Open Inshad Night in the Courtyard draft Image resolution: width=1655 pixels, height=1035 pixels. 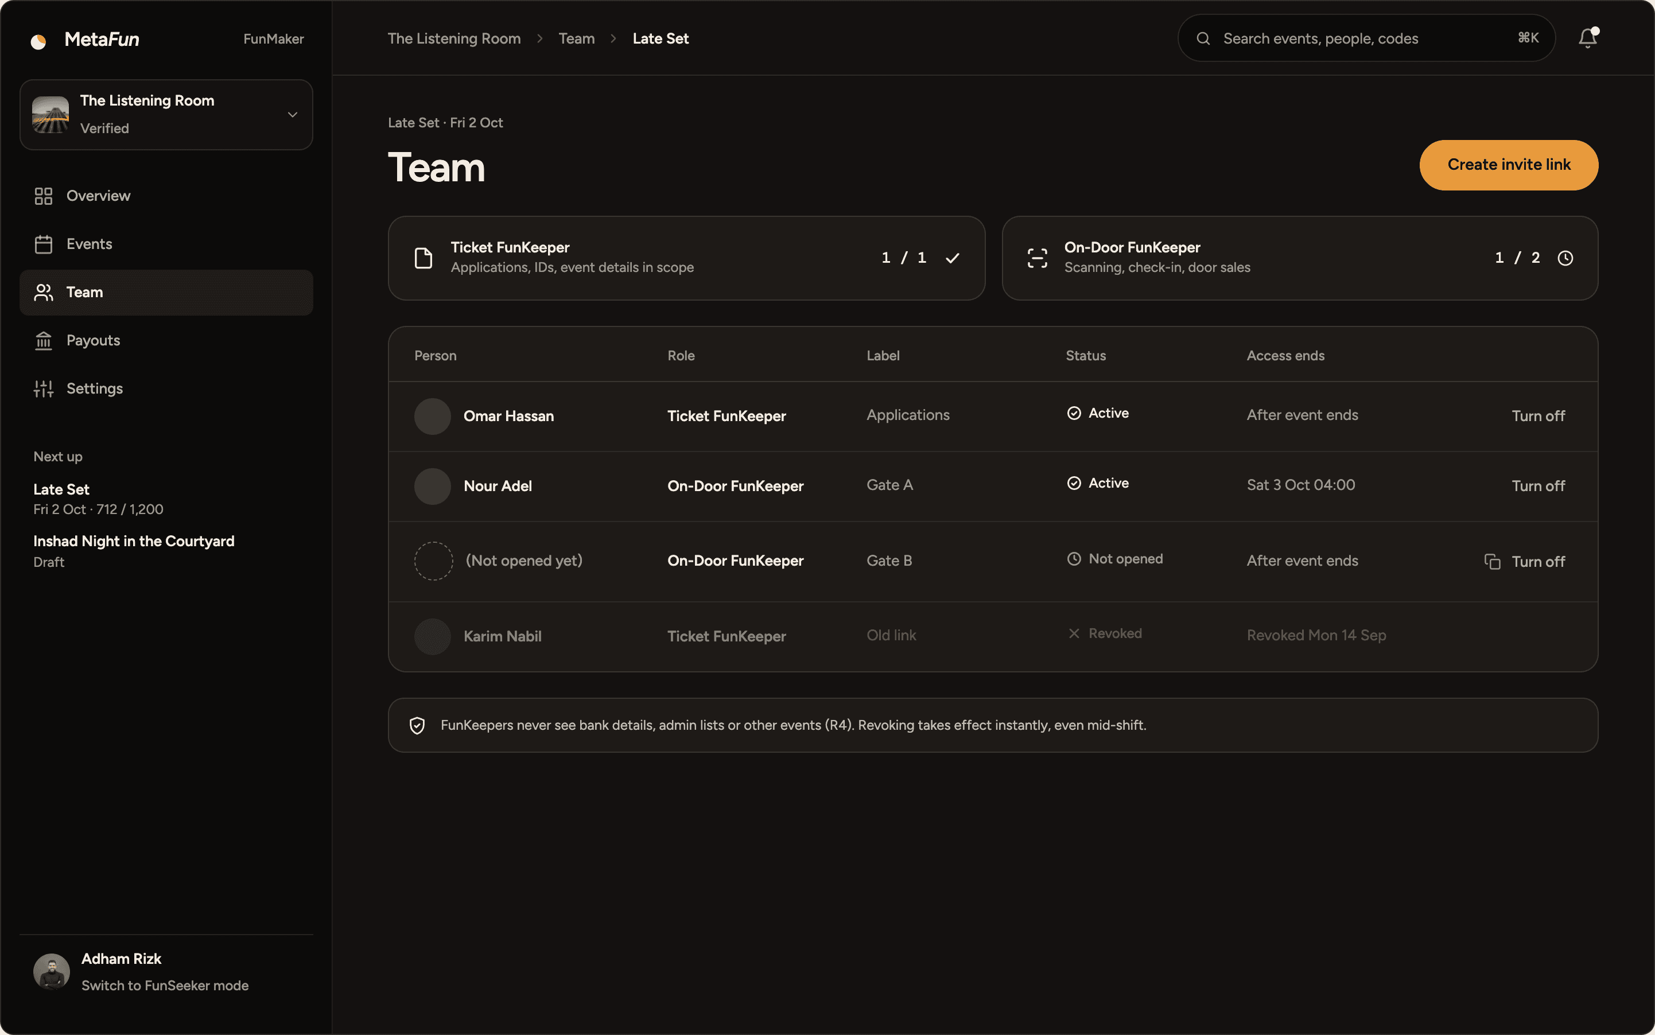tap(134, 551)
